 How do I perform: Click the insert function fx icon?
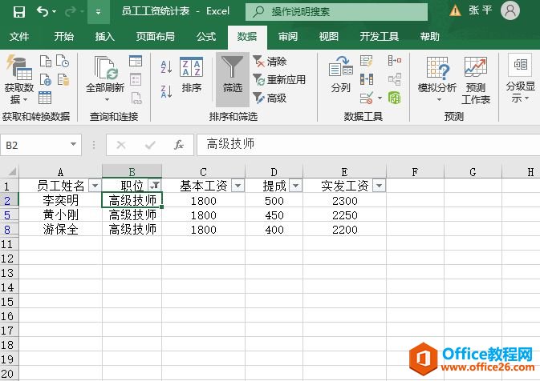pos(179,145)
